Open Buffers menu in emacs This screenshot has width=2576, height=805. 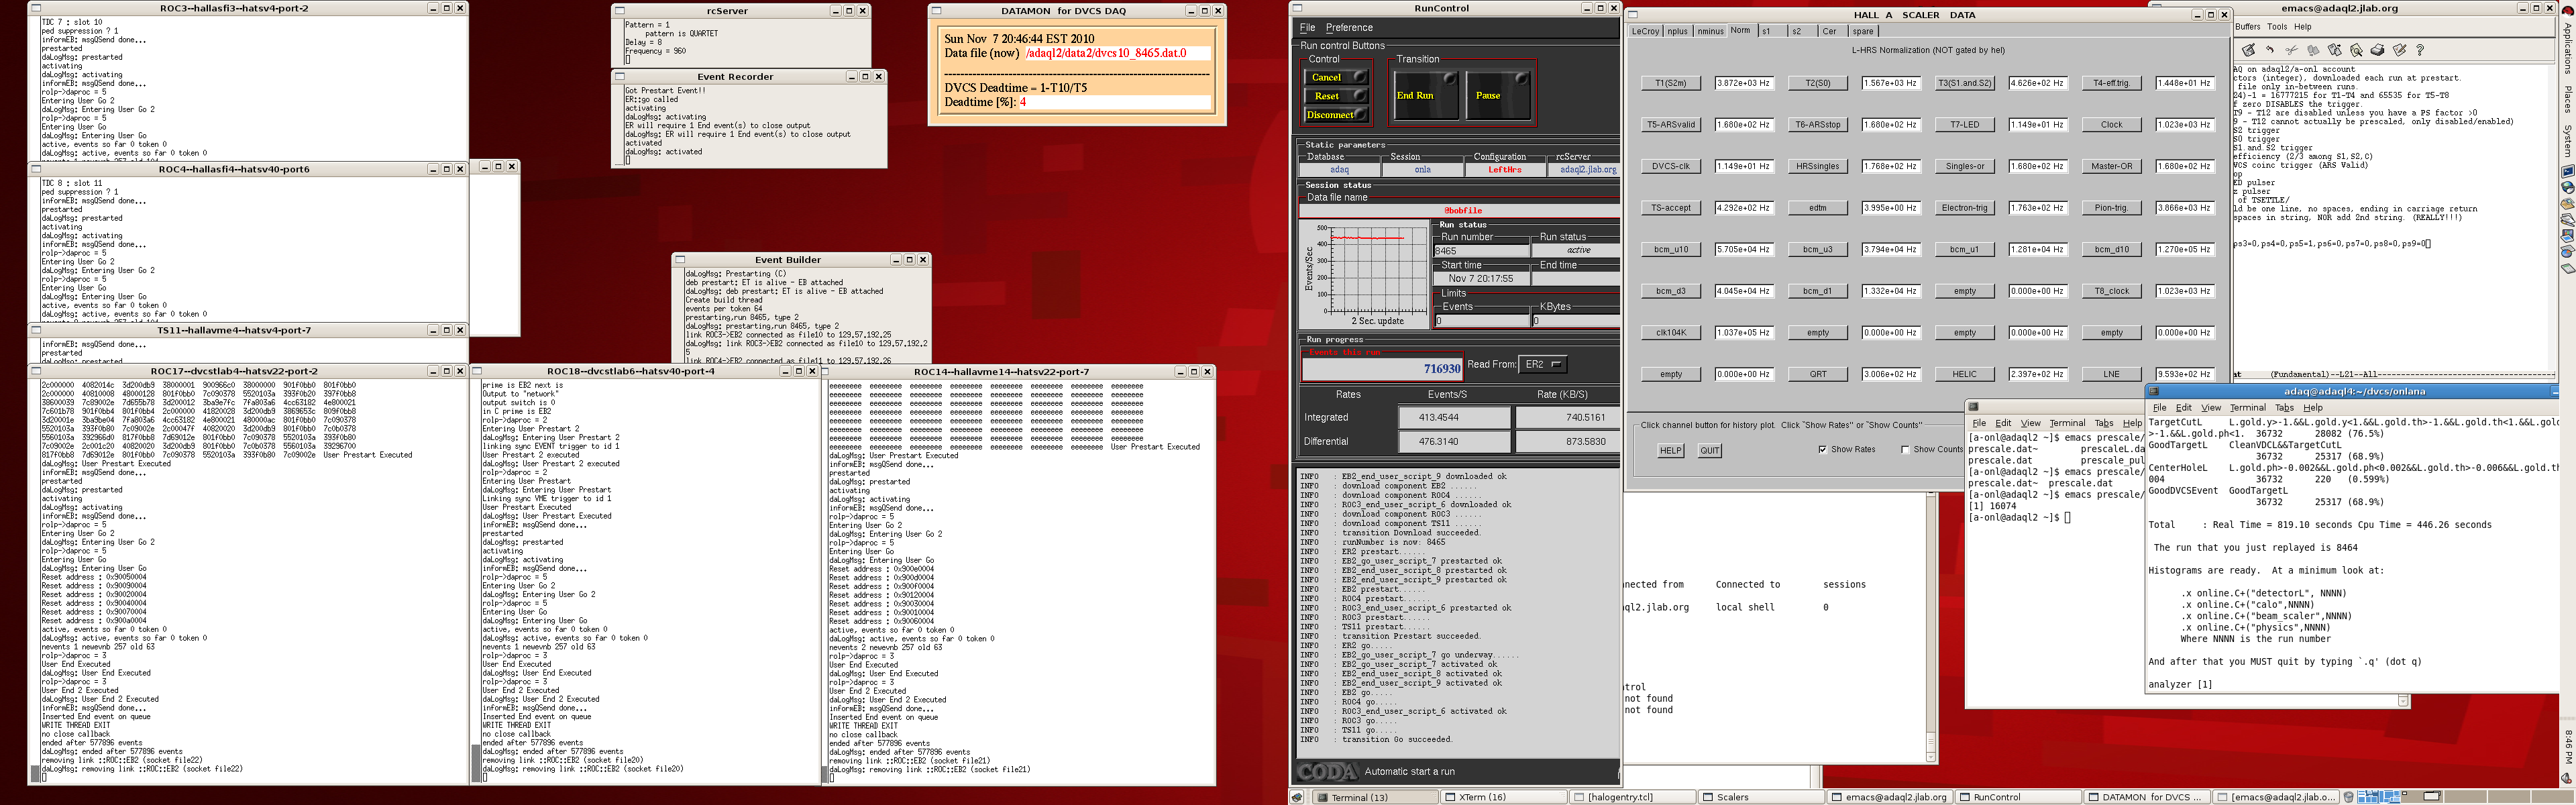[x=2247, y=27]
